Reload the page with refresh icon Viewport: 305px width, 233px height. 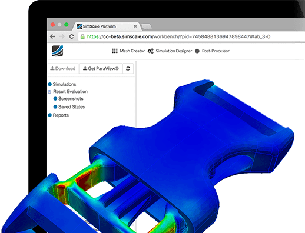click(x=72, y=36)
